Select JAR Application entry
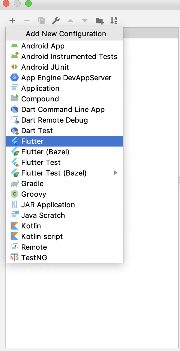Viewport: 180px width, 351px height. click(x=48, y=205)
